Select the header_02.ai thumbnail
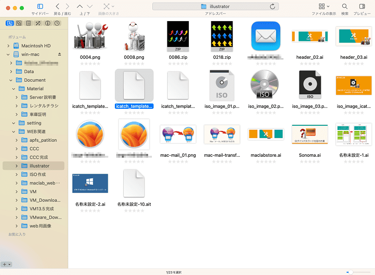This screenshot has width=375, height=275. click(310, 36)
